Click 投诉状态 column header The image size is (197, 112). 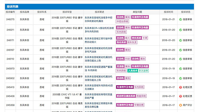tap(186, 12)
